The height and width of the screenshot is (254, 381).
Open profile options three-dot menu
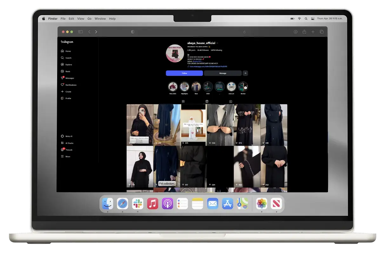(x=217, y=43)
